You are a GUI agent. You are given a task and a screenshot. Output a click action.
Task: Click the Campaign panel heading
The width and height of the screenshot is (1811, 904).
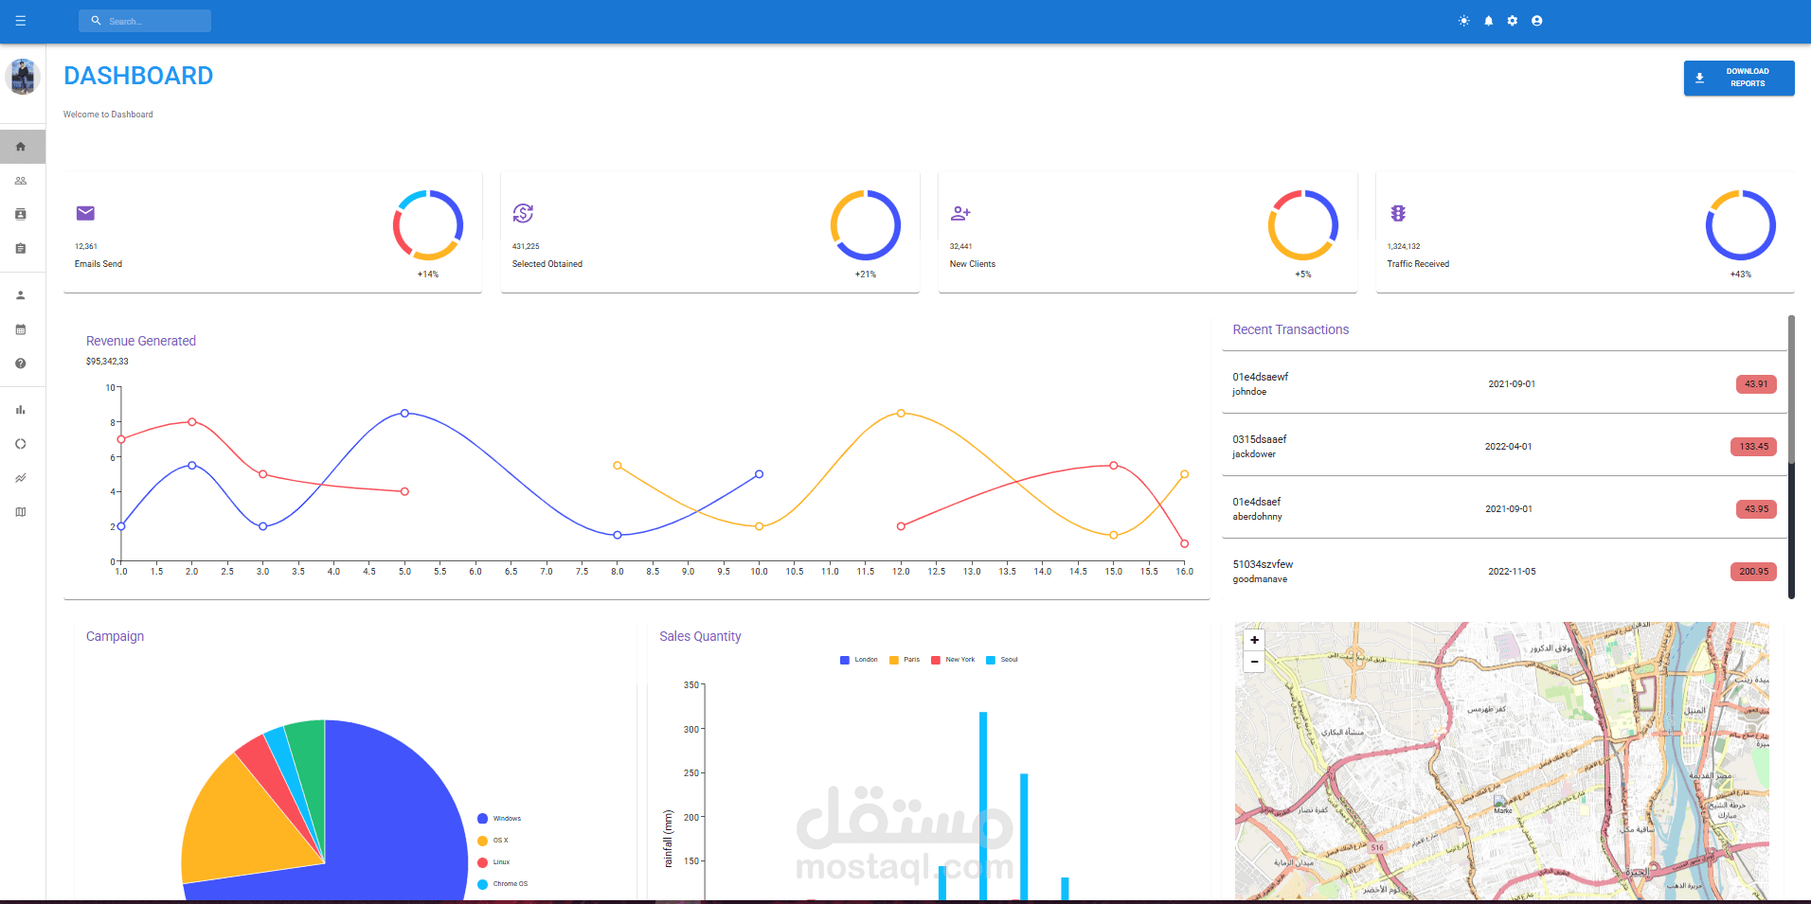(x=115, y=636)
